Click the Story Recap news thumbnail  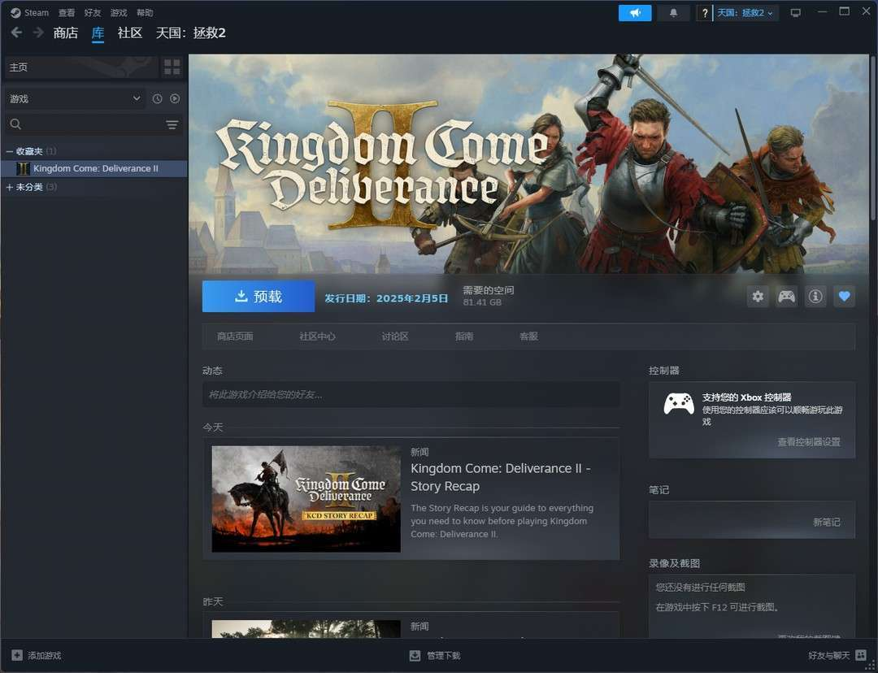[306, 499]
